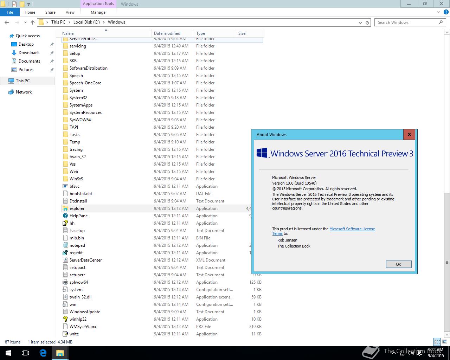Select the ServerDataCenter XML icon
The image size is (450, 360).
65,260
